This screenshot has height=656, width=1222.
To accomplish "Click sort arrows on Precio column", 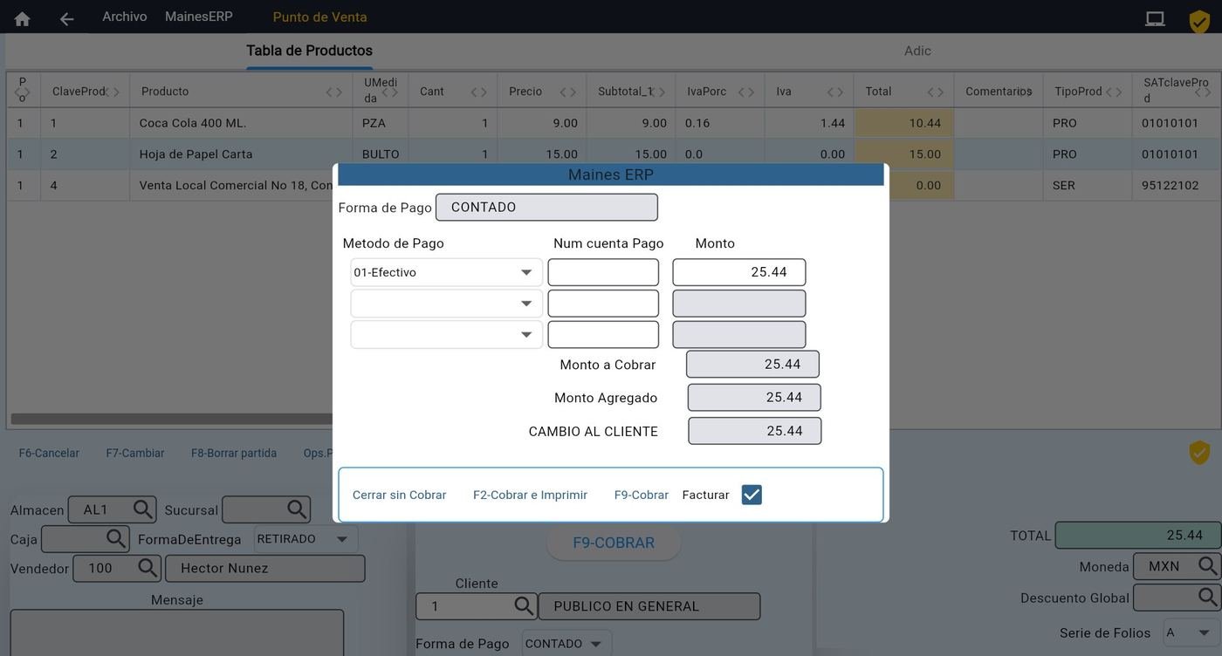I will pos(567,92).
